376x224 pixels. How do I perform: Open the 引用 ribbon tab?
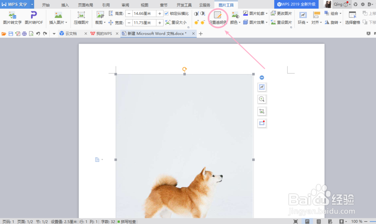[x=106, y=5]
